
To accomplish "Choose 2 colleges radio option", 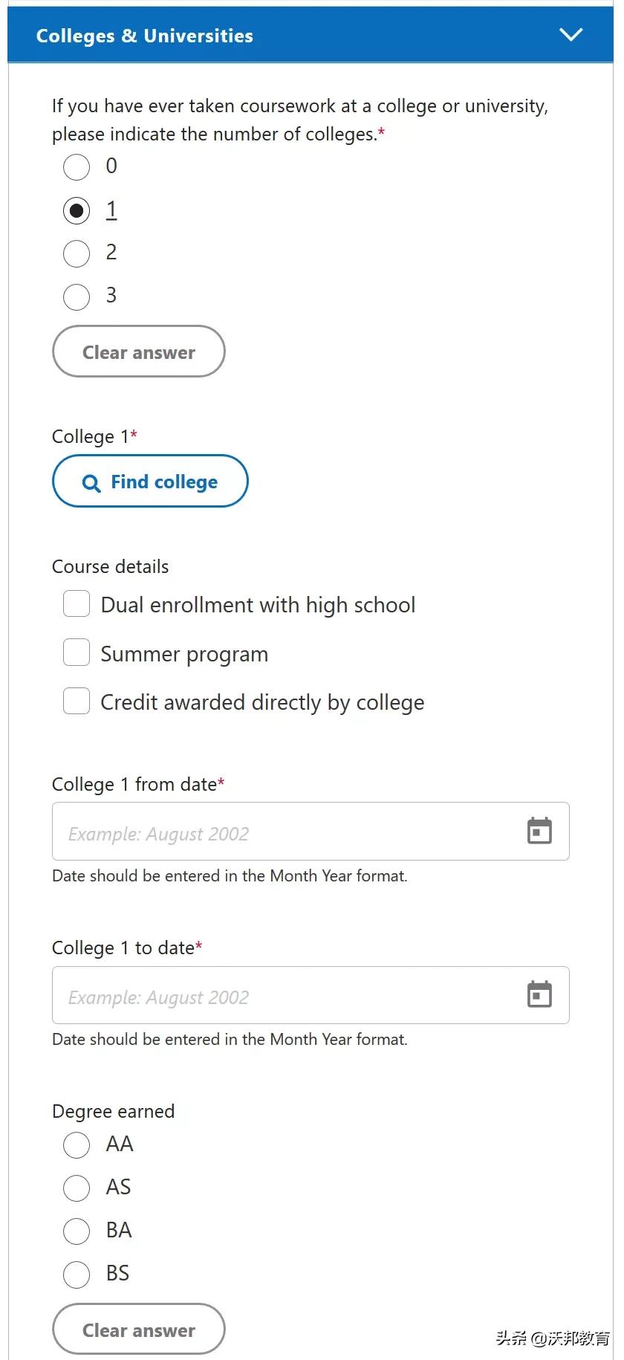I will (77, 253).
